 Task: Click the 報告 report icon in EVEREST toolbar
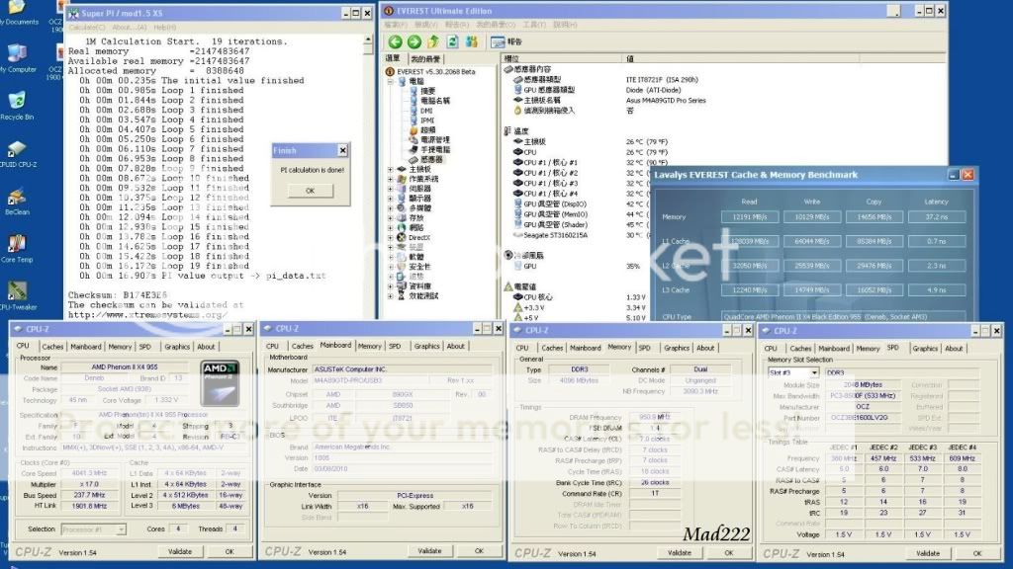pyautogui.click(x=497, y=41)
